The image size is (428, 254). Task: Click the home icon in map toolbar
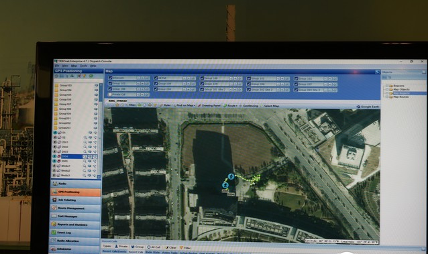coord(117,105)
